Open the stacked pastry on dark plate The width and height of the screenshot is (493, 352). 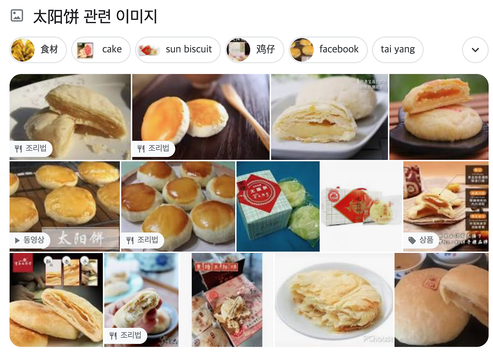[x=439, y=117]
